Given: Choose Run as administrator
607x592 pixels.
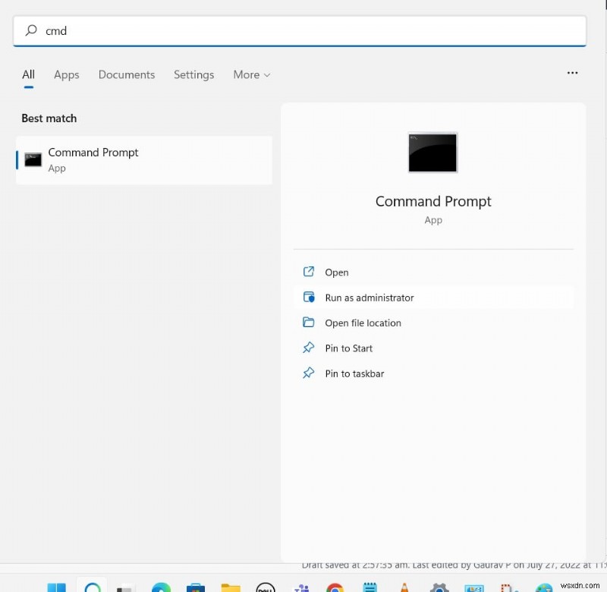Looking at the screenshot, I should pyautogui.click(x=370, y=298).
